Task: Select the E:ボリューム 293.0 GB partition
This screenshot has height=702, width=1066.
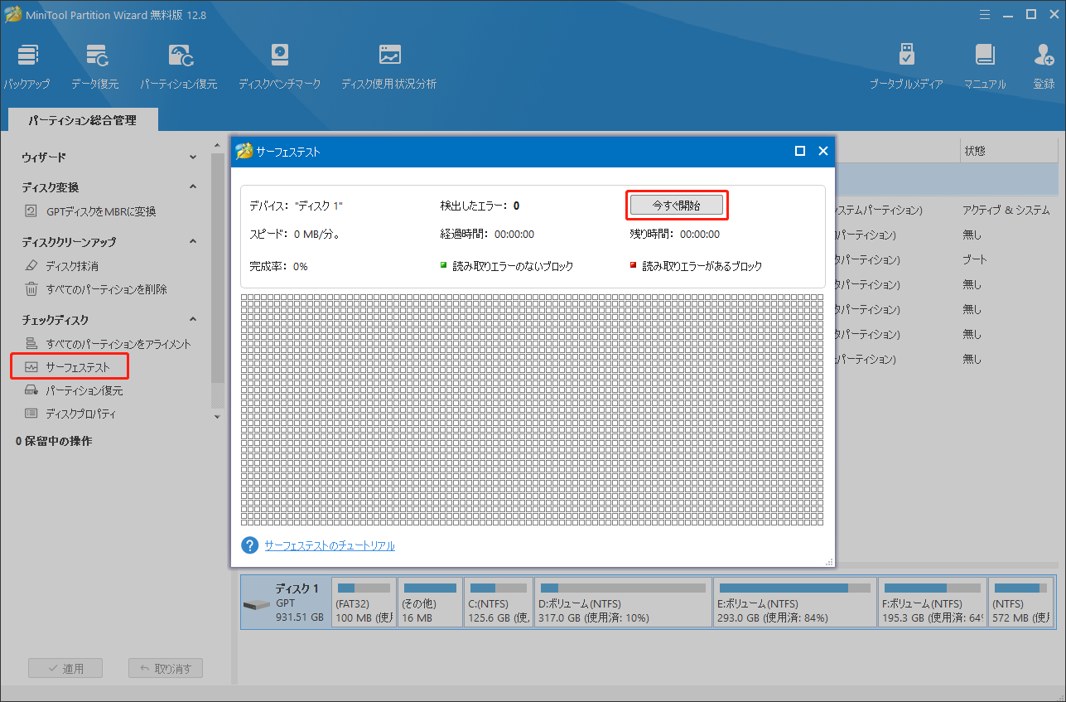Action: pyautogui.click(x=795, y=603)
